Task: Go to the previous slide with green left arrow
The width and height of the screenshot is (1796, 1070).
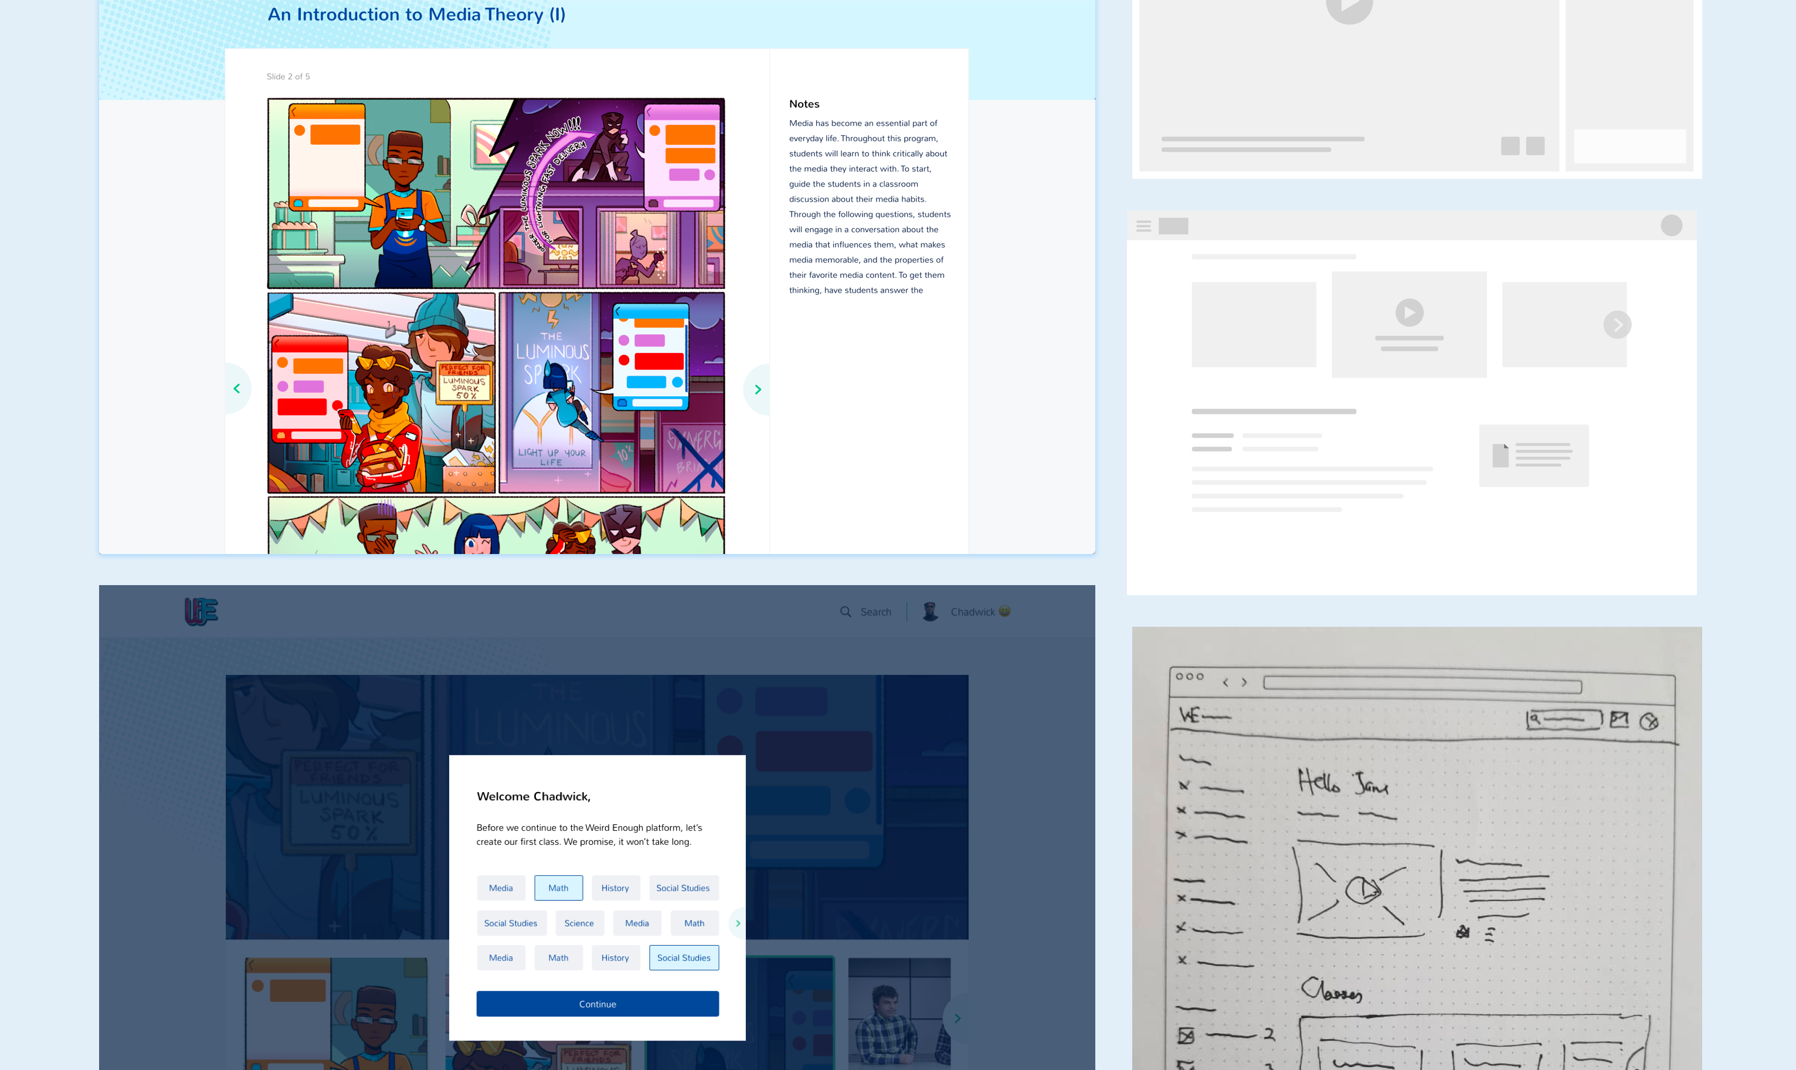Action: click(237, 389)
